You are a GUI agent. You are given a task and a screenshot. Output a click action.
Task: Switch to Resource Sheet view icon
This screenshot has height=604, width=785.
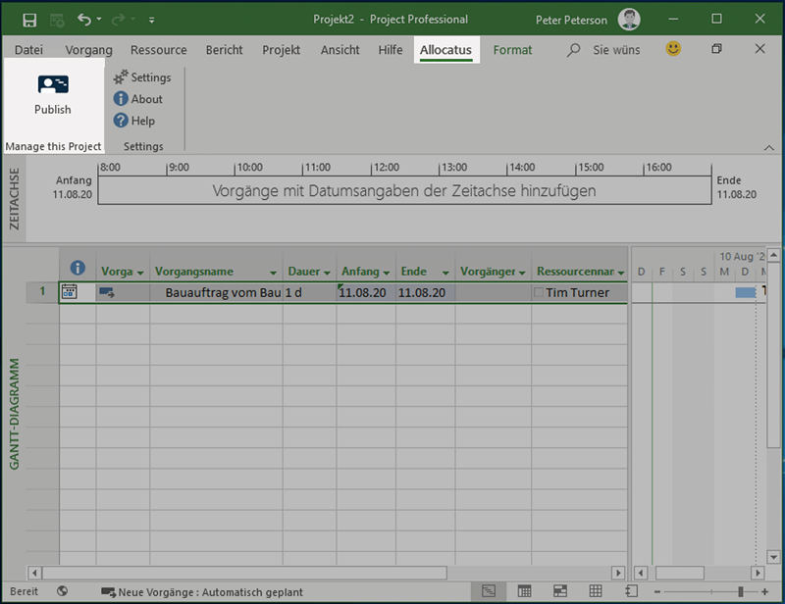pos(596,591)
